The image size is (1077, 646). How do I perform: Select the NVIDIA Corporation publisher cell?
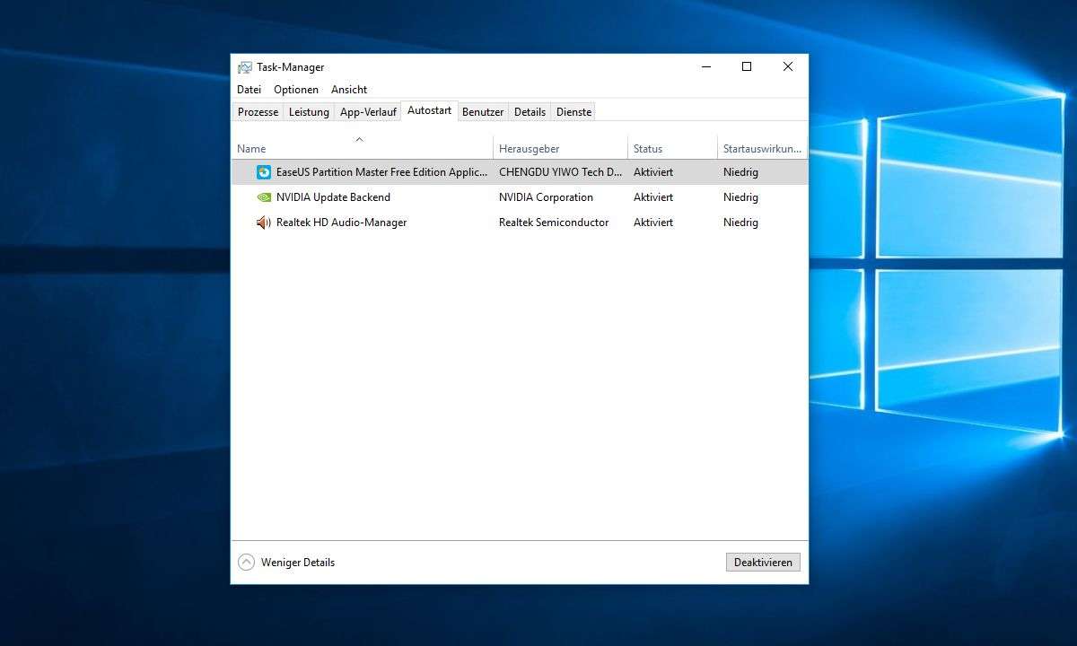[546, 197]
